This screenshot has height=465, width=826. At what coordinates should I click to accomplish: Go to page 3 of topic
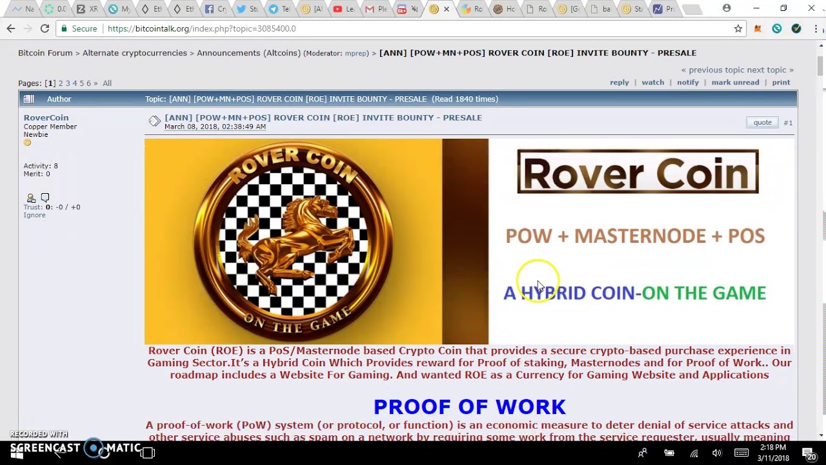click(68, 83)
